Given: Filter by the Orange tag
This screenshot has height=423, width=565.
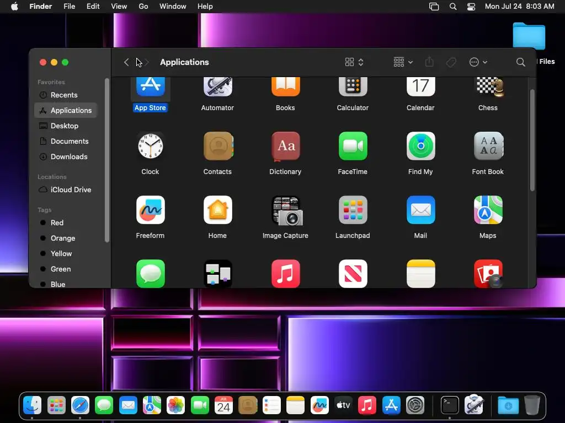Looking at the screenshot, I should click(66, 238).
